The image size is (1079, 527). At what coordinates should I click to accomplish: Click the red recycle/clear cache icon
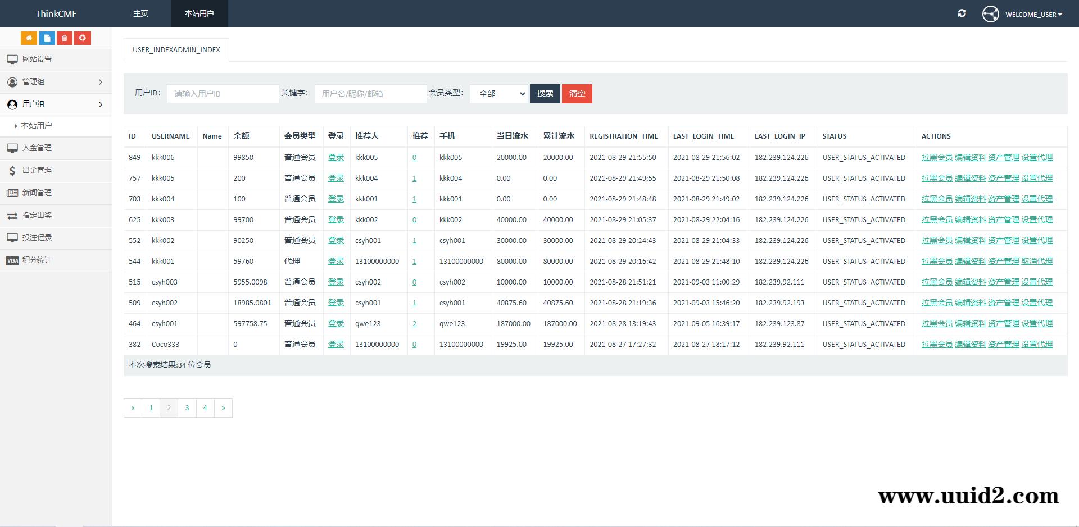(83, 38)
